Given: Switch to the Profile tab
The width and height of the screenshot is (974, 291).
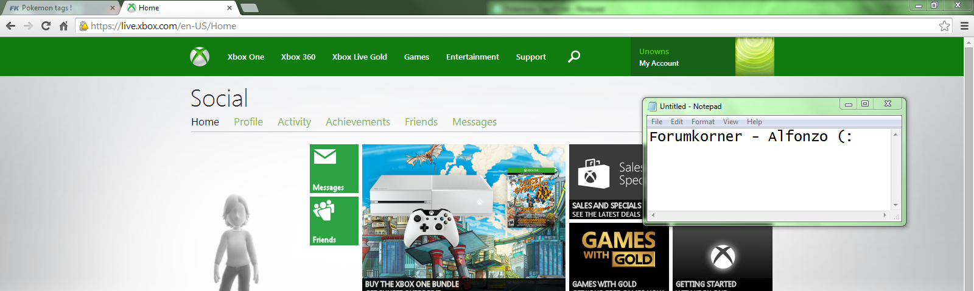Looking at the screenshot, I should [248, 122].
